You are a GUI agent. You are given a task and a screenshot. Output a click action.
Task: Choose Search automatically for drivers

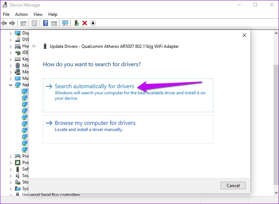(128, 95)
